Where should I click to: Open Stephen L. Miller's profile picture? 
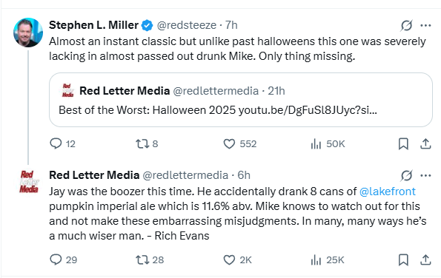click(28, 33)
